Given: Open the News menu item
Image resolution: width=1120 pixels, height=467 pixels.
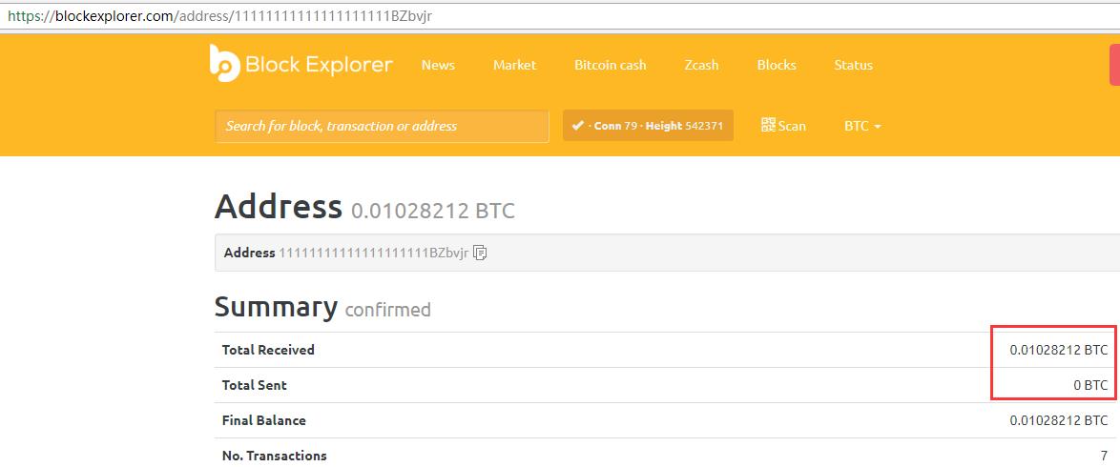Looking at the screenshot, I should [x=438, y=65].
